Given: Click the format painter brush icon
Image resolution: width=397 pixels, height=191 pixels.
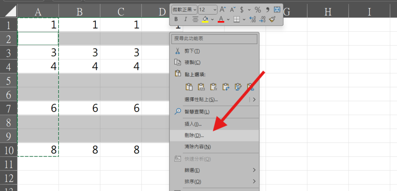Looking at the screenshot, I should [272, 19].
